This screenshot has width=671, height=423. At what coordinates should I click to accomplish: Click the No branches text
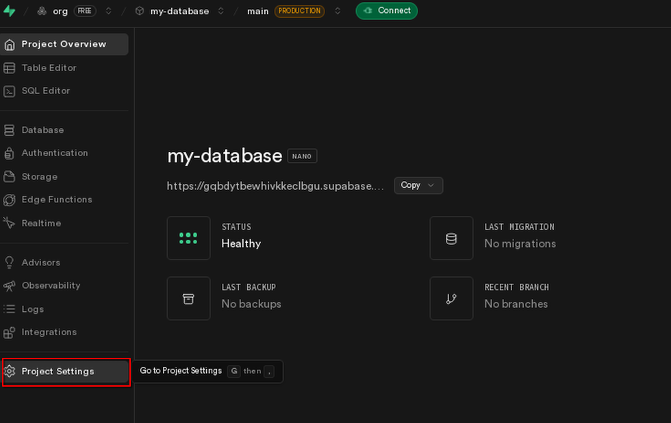(516, 304)
